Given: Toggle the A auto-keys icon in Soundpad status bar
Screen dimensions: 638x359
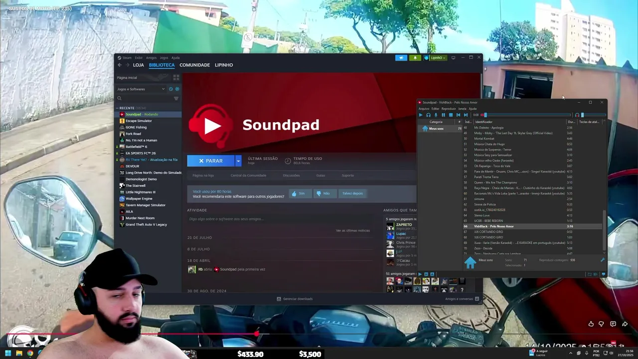Looking at the screenshot, I should (432, 274).
